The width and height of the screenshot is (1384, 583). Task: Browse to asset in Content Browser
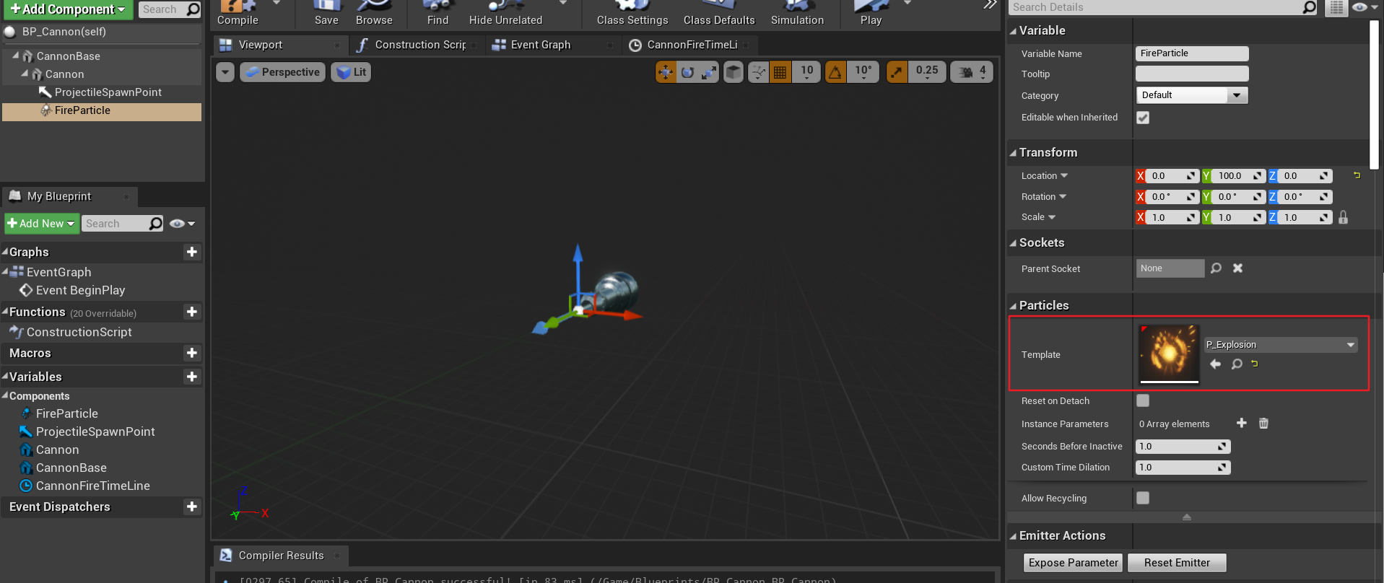pyautogui.click(x=374, y=14)
